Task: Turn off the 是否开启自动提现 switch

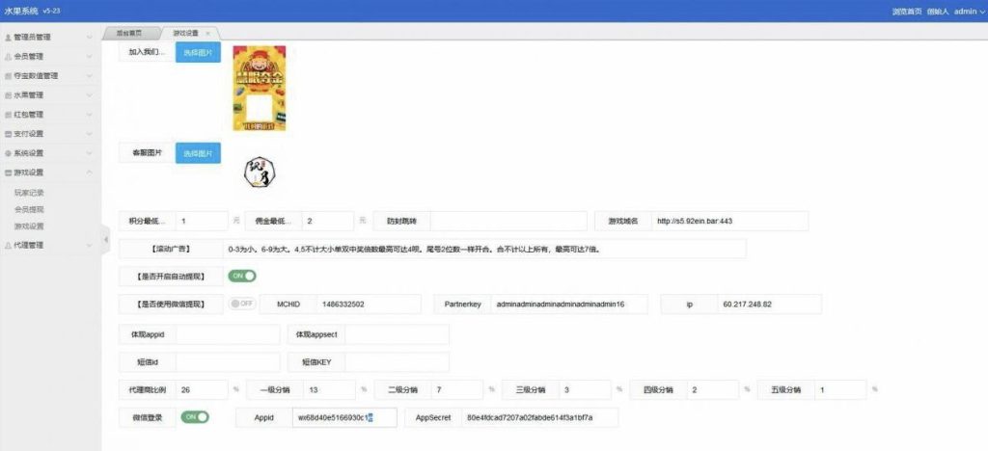Action: (x=241, y=276)
